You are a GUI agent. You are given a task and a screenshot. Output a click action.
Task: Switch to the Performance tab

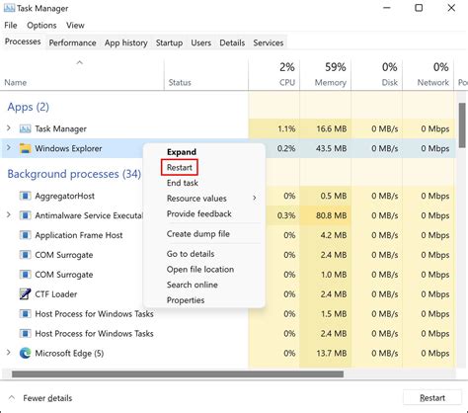pos(72,42)
